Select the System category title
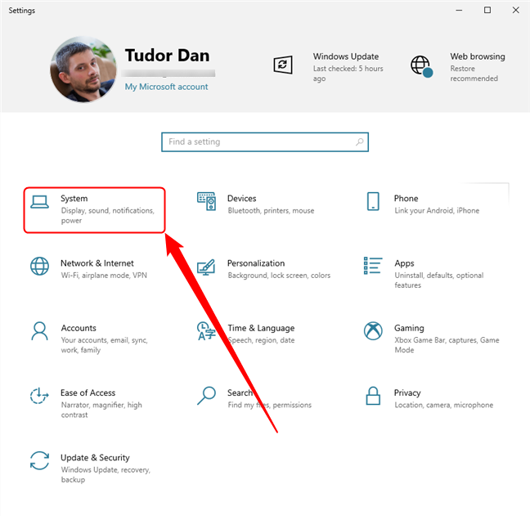 (x=74, y=199)
